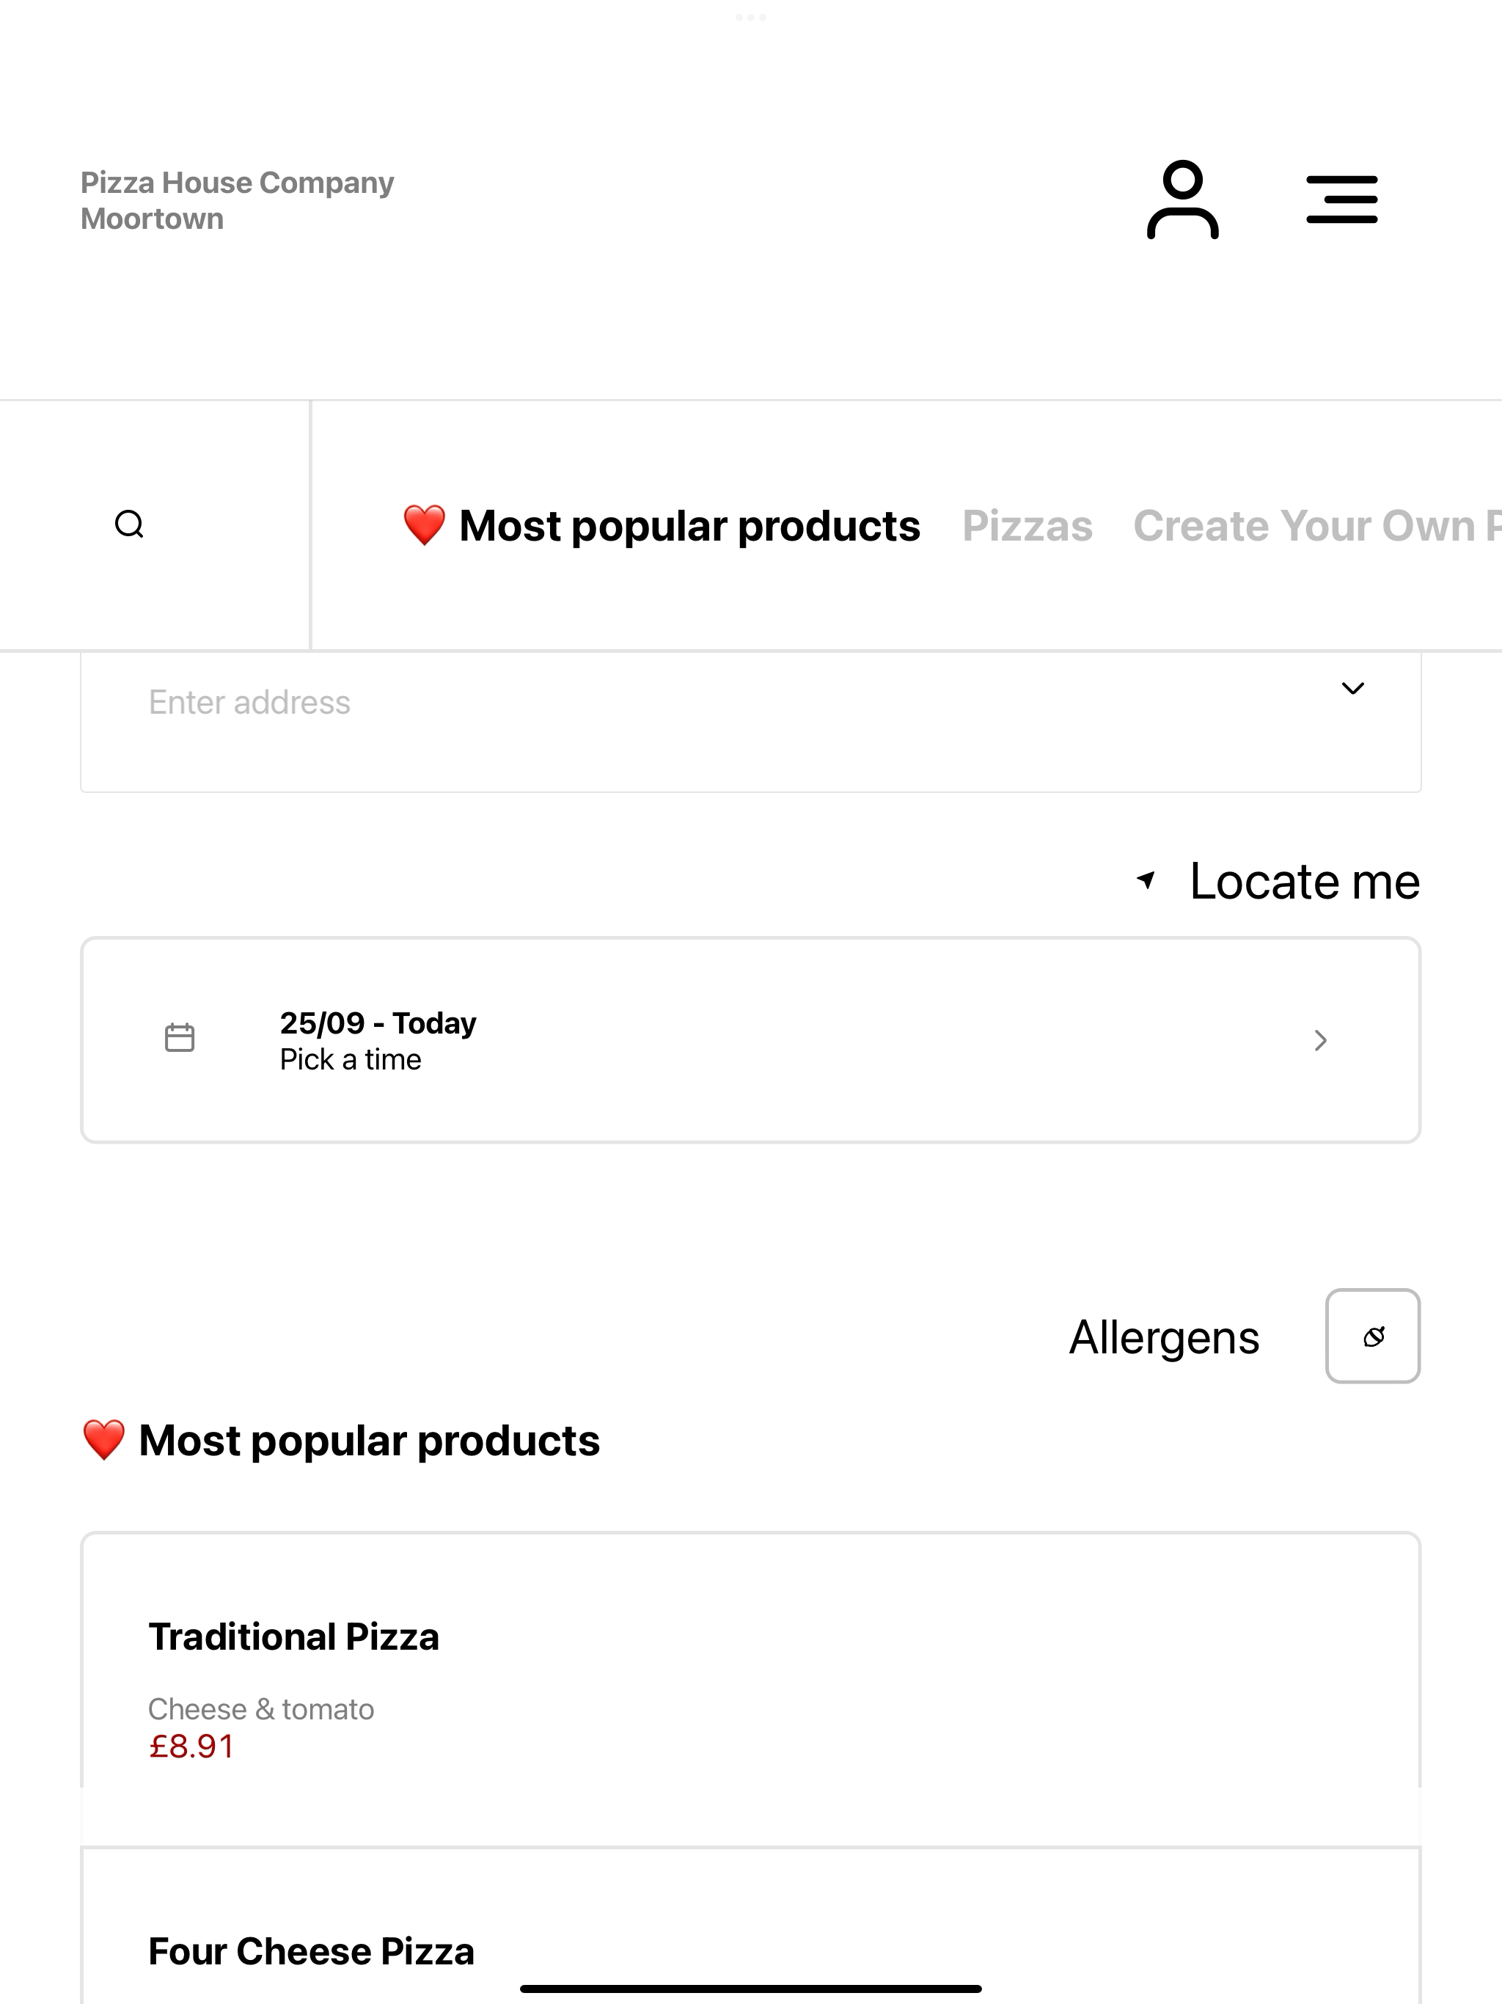Open Pizza House Company Moortown link
The image size is (1502, 2004).
pyautogui.click(x=238, y=201)
